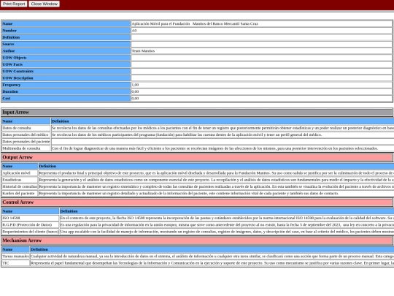Click the empty UOW Objects value cell
Screen dimensions: 394x296
pos(261,58)
